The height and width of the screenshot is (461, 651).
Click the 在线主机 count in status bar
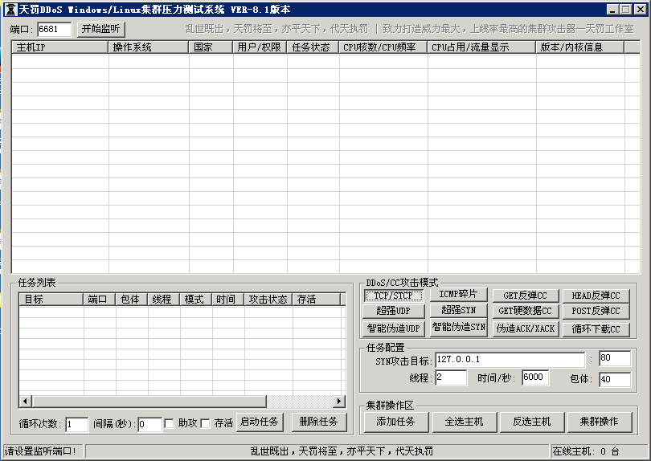tap(586, 451)
